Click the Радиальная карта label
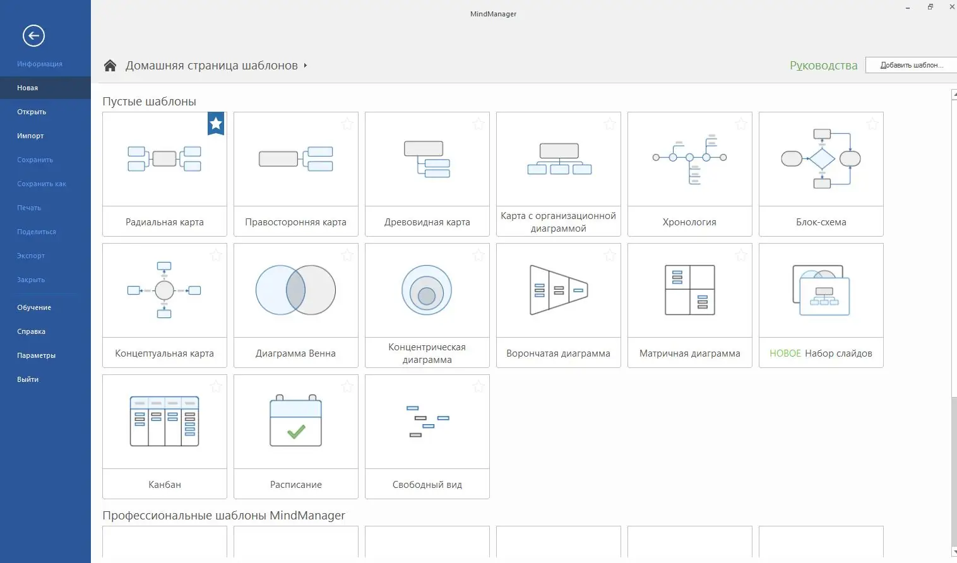Viewport: 957px width, 563px height. 164,222
